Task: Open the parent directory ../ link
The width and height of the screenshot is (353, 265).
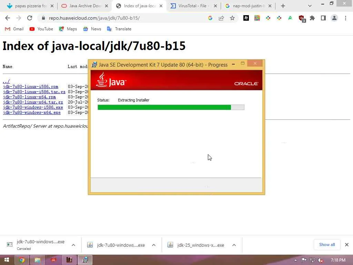Action: (6, 81)
